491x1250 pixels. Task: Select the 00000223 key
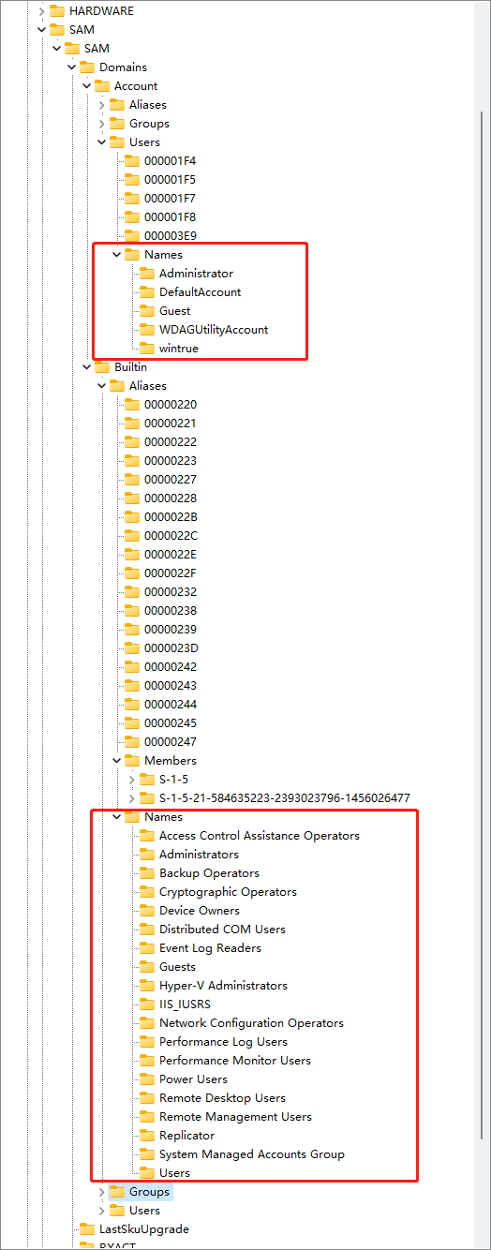(x=171, y=461)
